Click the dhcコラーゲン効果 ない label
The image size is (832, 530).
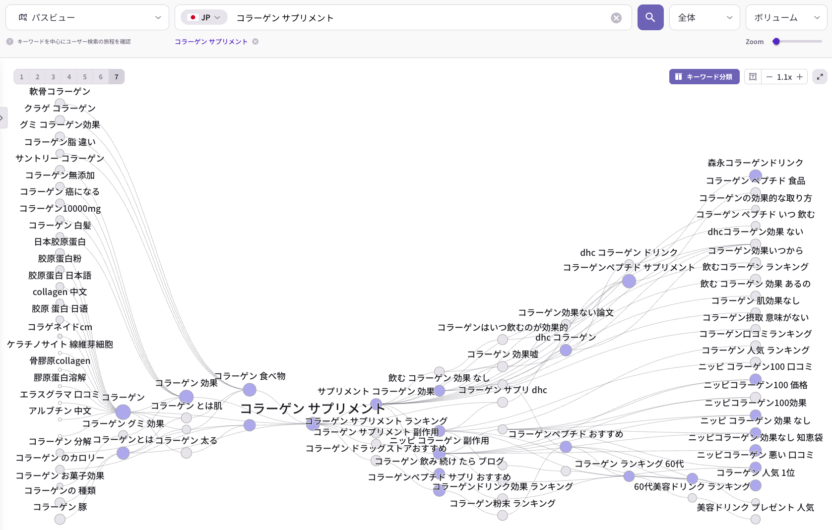click(756, 232)
